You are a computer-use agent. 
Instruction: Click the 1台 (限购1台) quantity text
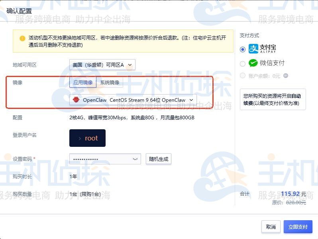tap(85, 194)
